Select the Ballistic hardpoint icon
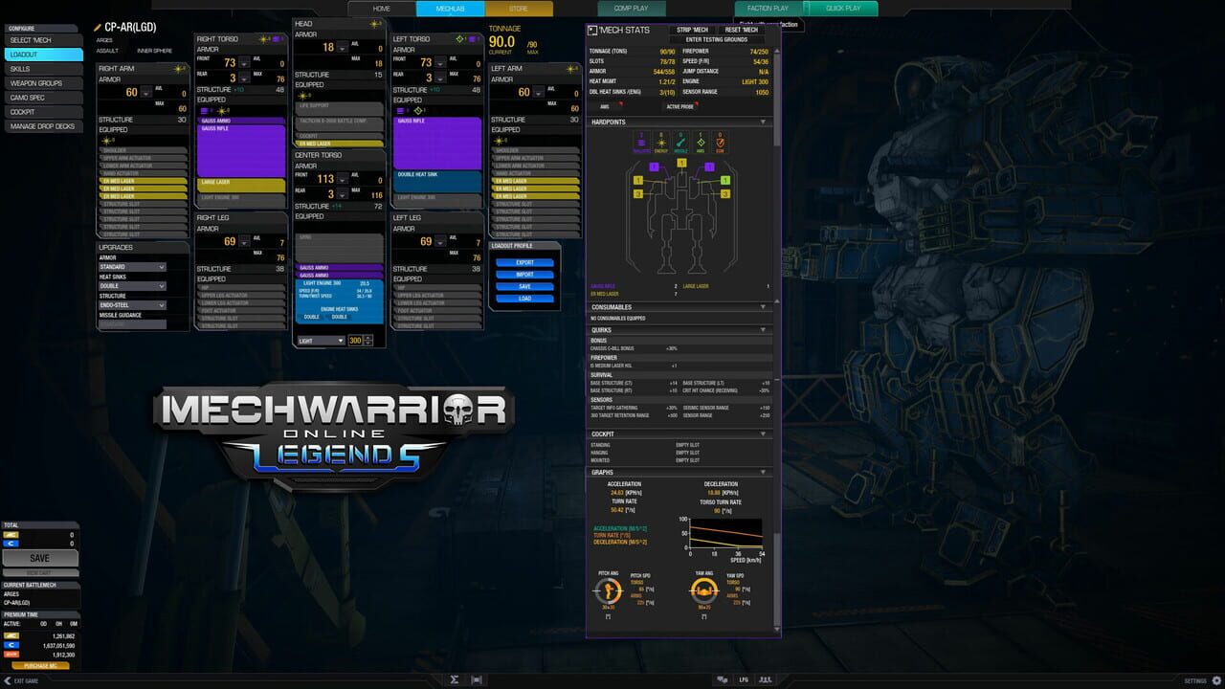The height and width of the screenshot is (689, 1225). (x=641, y=143)
